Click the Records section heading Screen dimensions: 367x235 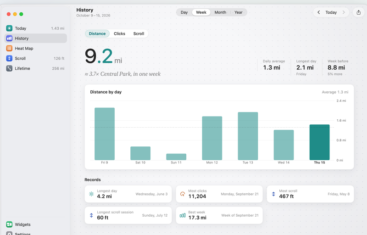93,180
